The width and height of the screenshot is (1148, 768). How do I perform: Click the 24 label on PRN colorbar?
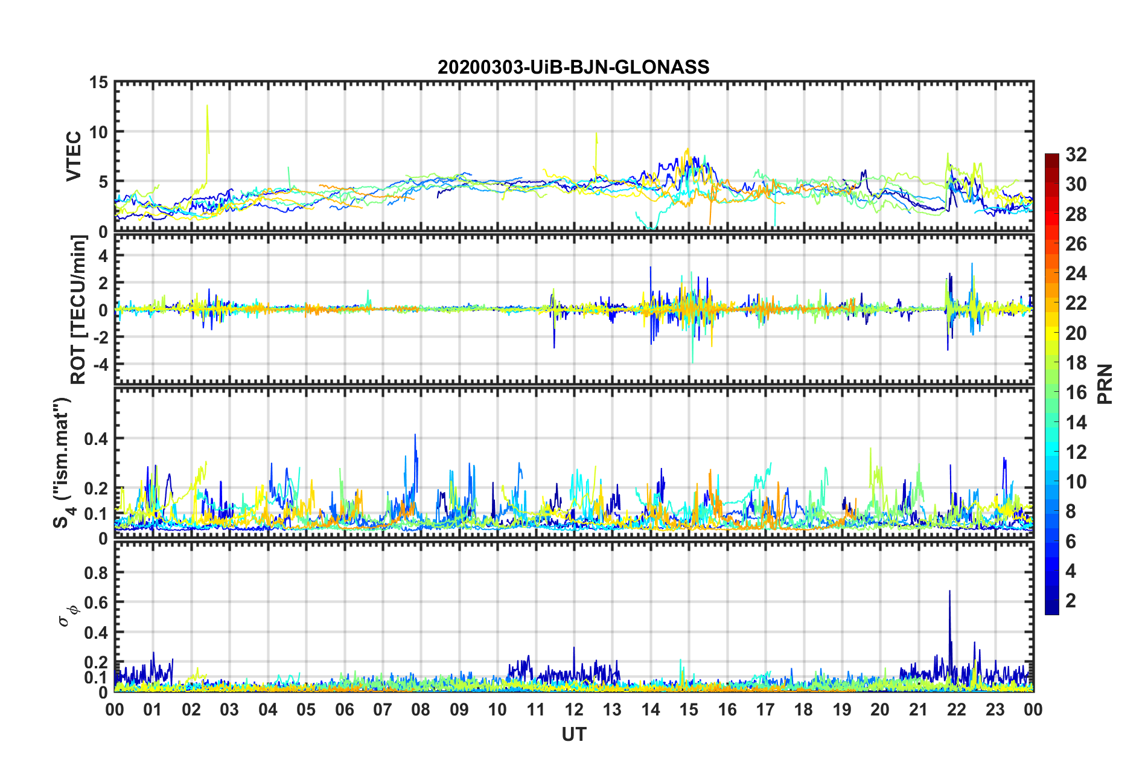coord(1076,274)
